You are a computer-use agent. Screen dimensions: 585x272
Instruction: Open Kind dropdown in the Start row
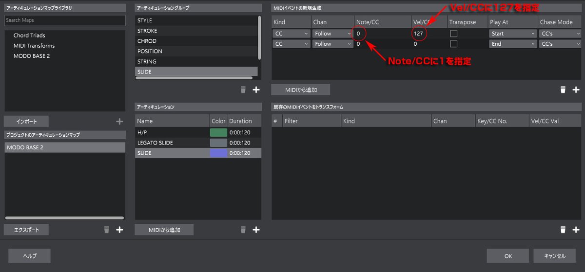pos(291,34)
